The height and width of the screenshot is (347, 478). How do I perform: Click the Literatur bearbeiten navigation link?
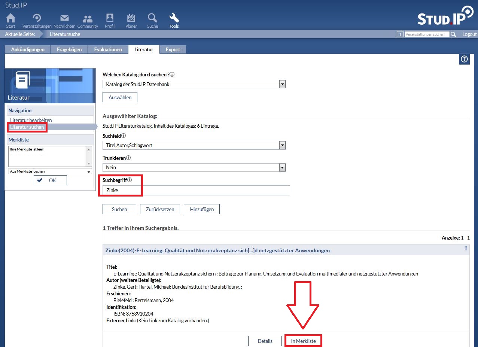31,120
